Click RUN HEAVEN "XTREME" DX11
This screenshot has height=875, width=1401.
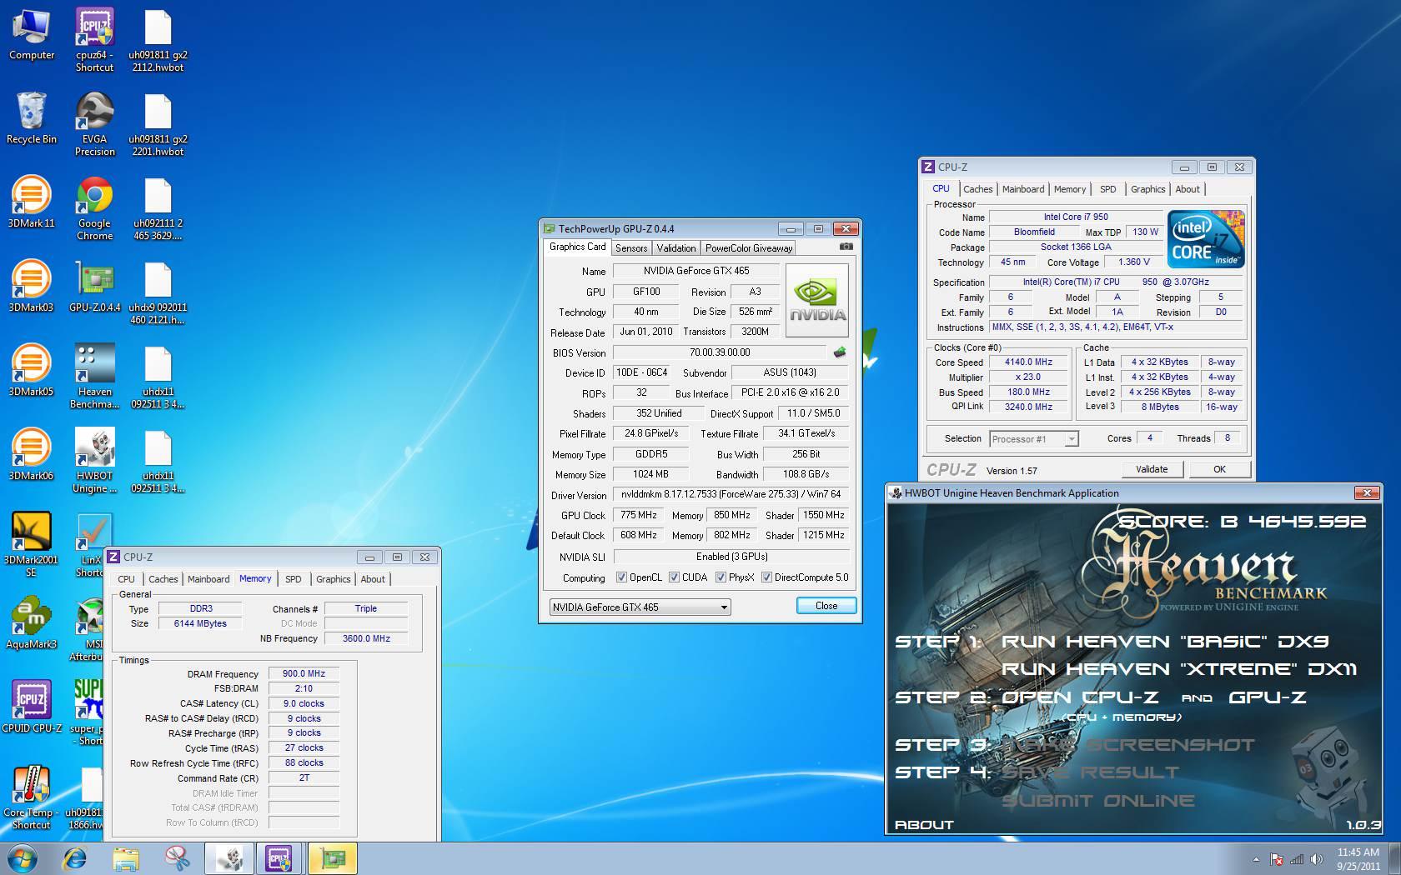pyautogui.click(x=1179, y=669)
